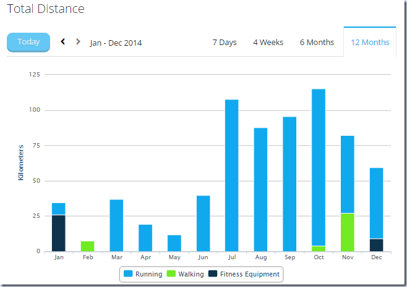The image size is (407, 287).
Task: Select the October running bar
Action: pos(319,167)
